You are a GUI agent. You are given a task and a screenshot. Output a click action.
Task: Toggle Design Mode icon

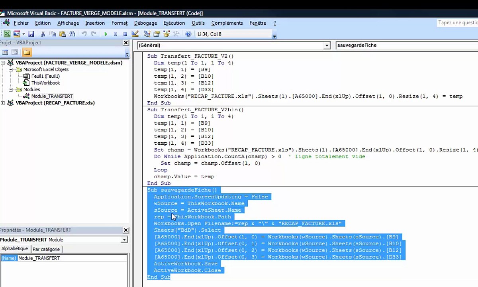[x=135, y=34]
